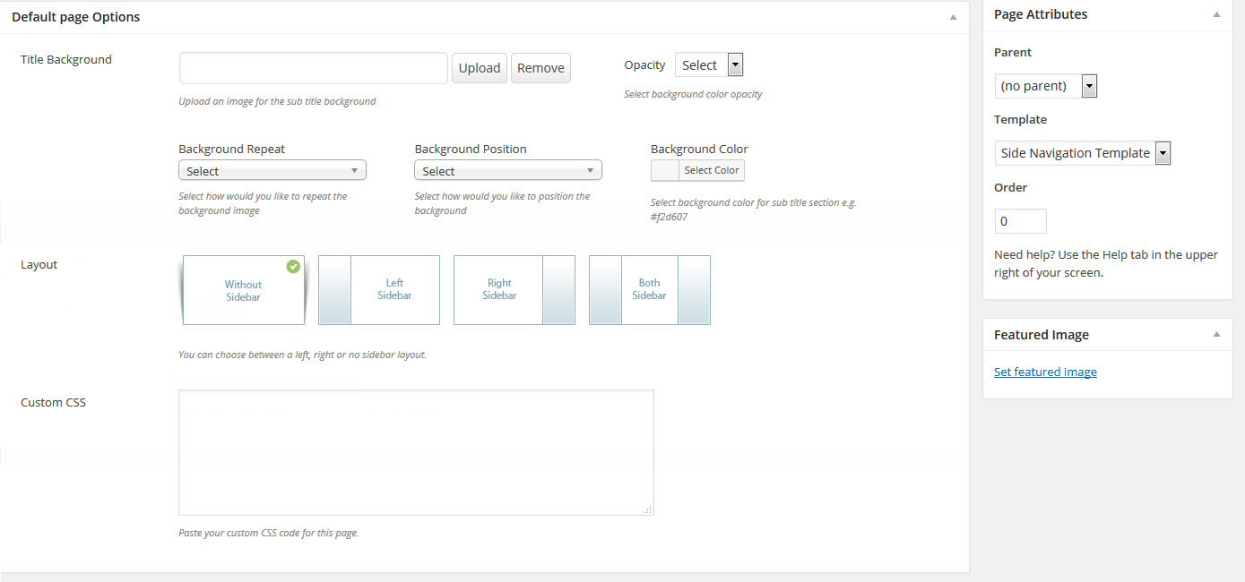The height and width of the screenshot is (582, 1245).
Task: Click the Set featured image link
Action: (1045, 372)
